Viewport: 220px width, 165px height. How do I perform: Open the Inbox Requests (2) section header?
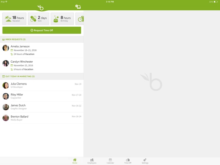42,39
